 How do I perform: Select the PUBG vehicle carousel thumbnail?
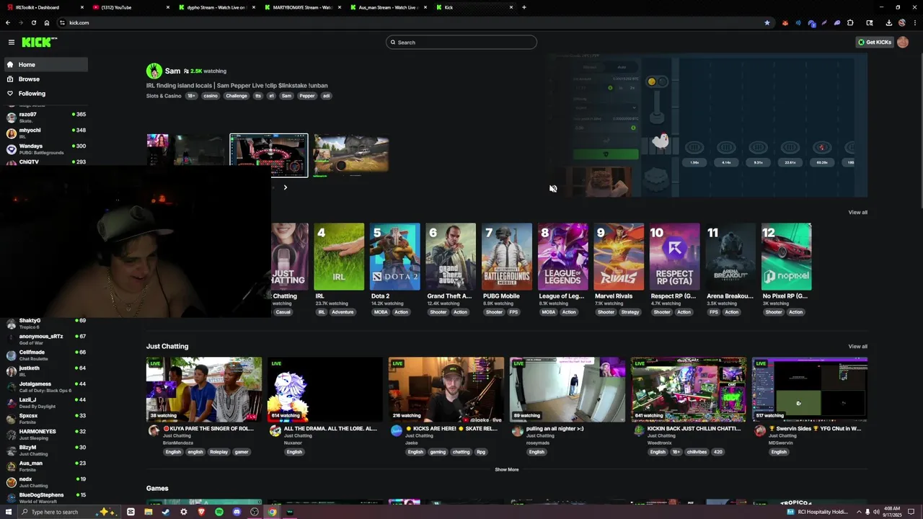[x=351, y=155]
